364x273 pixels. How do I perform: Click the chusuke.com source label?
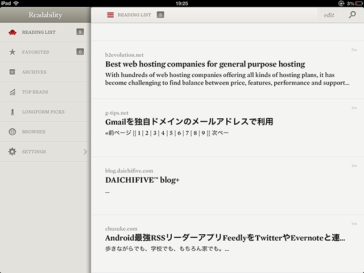[121, 229]
